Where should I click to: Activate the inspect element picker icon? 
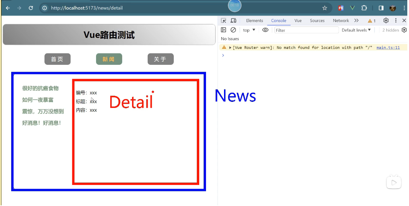(224, 21)
